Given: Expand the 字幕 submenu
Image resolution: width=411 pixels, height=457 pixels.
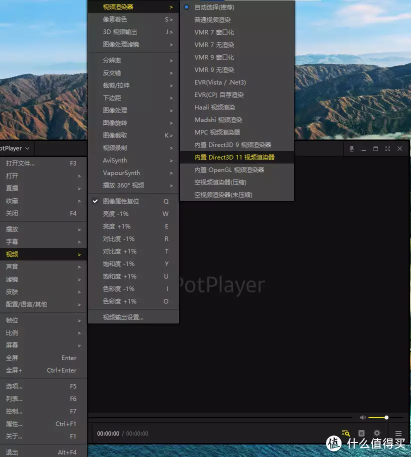Looking at the screenshot, I should (43, 242).
